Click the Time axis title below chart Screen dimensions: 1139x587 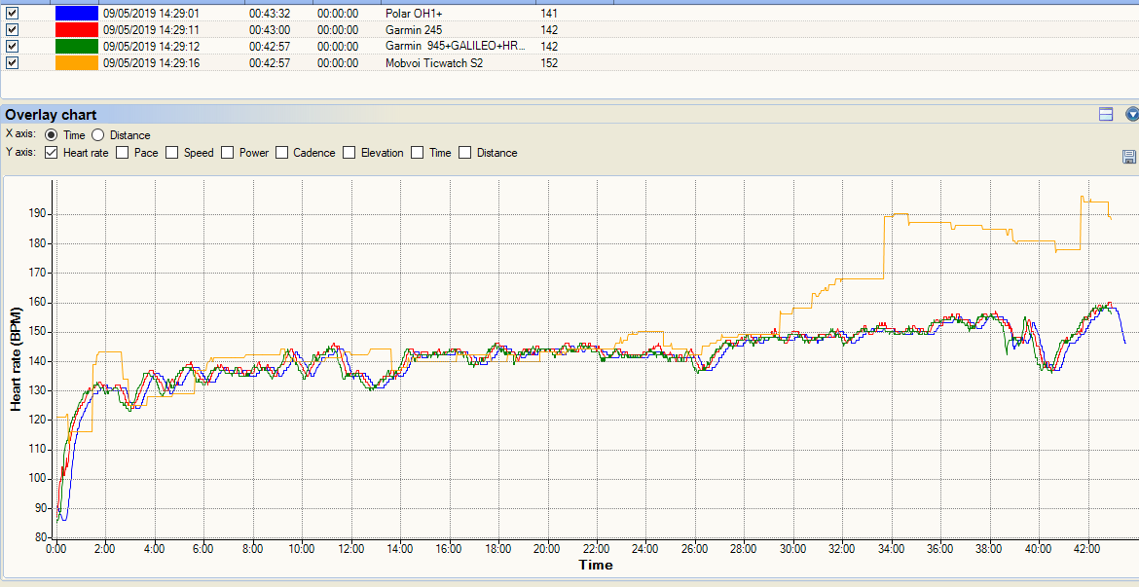[x=595, y=566]
